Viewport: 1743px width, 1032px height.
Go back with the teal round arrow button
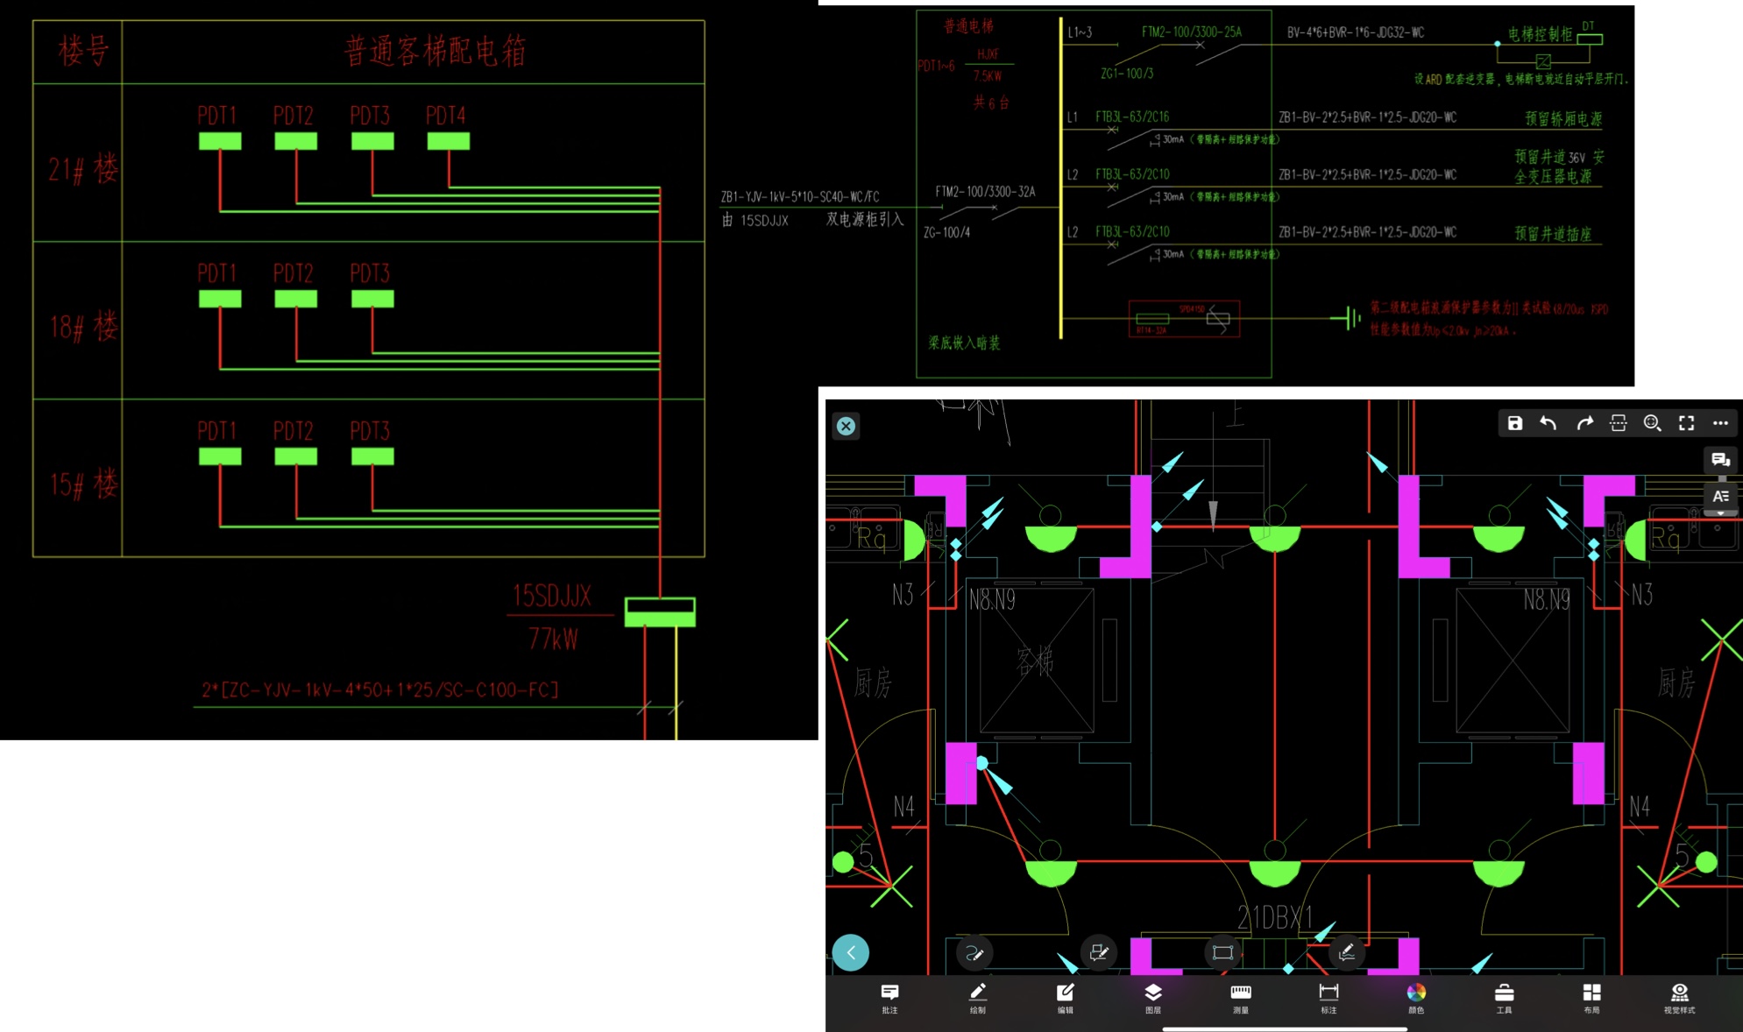coord(851,952)
